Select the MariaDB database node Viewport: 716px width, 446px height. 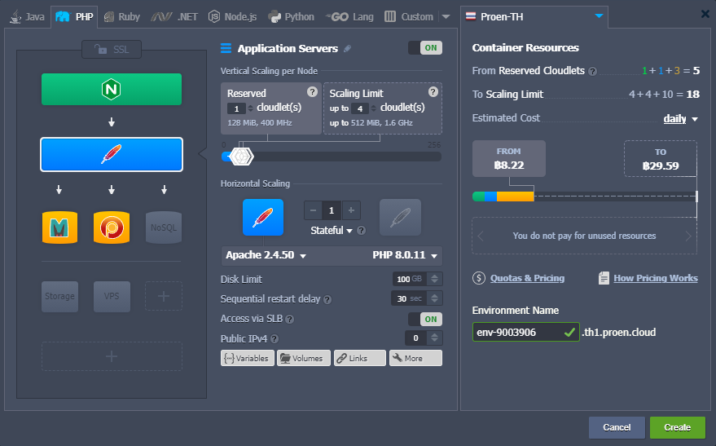click(x=59, y=227)
